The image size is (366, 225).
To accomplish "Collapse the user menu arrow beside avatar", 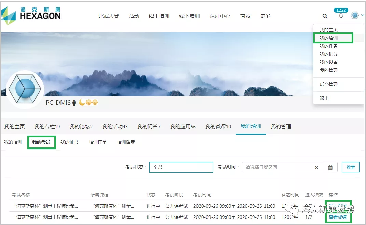I will (362, 15).
